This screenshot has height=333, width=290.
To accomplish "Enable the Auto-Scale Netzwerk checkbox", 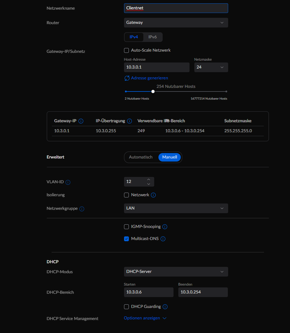I will (126, 50).
